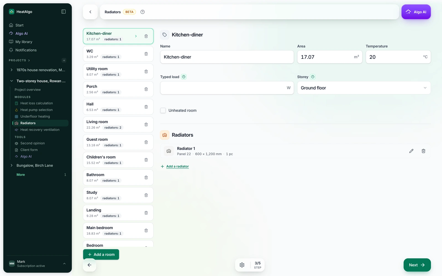This screenshot has height=276, width=442.
Task: Launch the Algo AI purple button
Action: click(x=416, y=12)
